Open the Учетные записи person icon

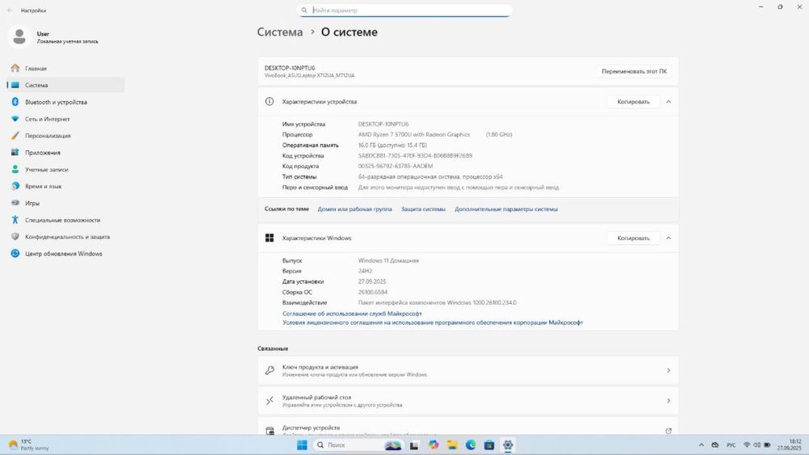15,169
